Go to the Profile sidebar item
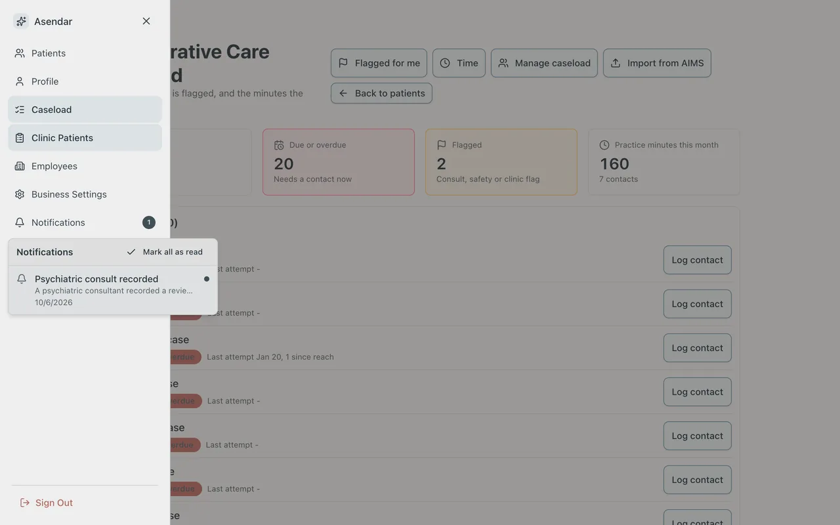 coord(85,81)
